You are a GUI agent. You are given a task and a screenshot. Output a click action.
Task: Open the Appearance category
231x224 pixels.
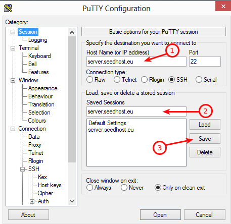click(43, 88)
